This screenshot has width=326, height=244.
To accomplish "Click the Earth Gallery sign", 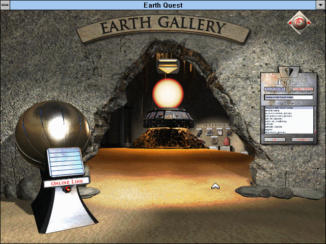I will (x=163, y=27).
